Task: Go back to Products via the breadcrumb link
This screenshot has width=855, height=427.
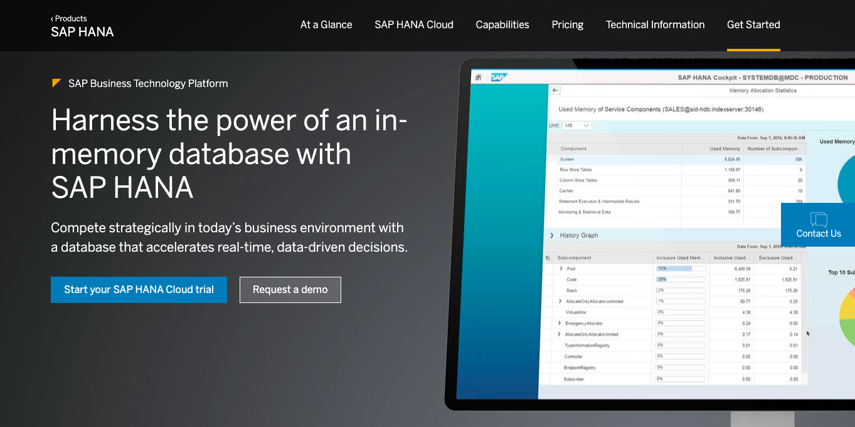Action: (69, 18)
